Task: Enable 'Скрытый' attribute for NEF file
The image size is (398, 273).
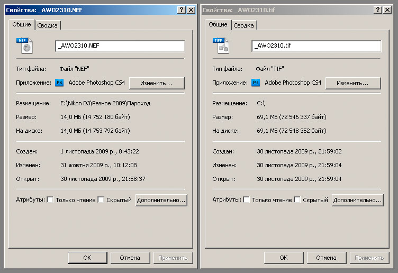Action: pos(101,200)
